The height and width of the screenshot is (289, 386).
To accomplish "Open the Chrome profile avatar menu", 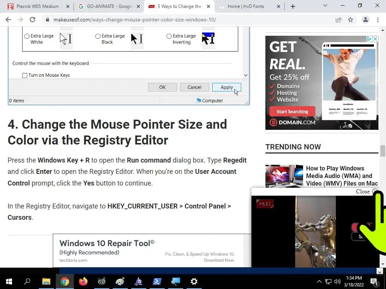I will pyautogui.click(x=366, y=20).
